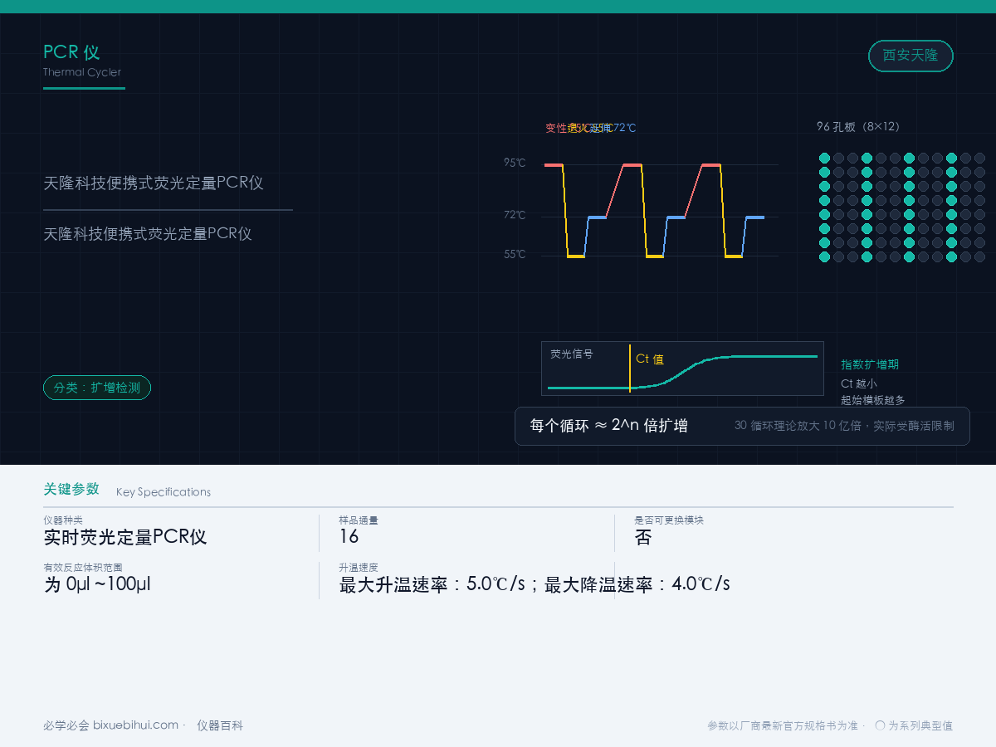The image size is (996, 747).
Task: Click the 样品通量 value 16
Action: [x=349, y=537]
